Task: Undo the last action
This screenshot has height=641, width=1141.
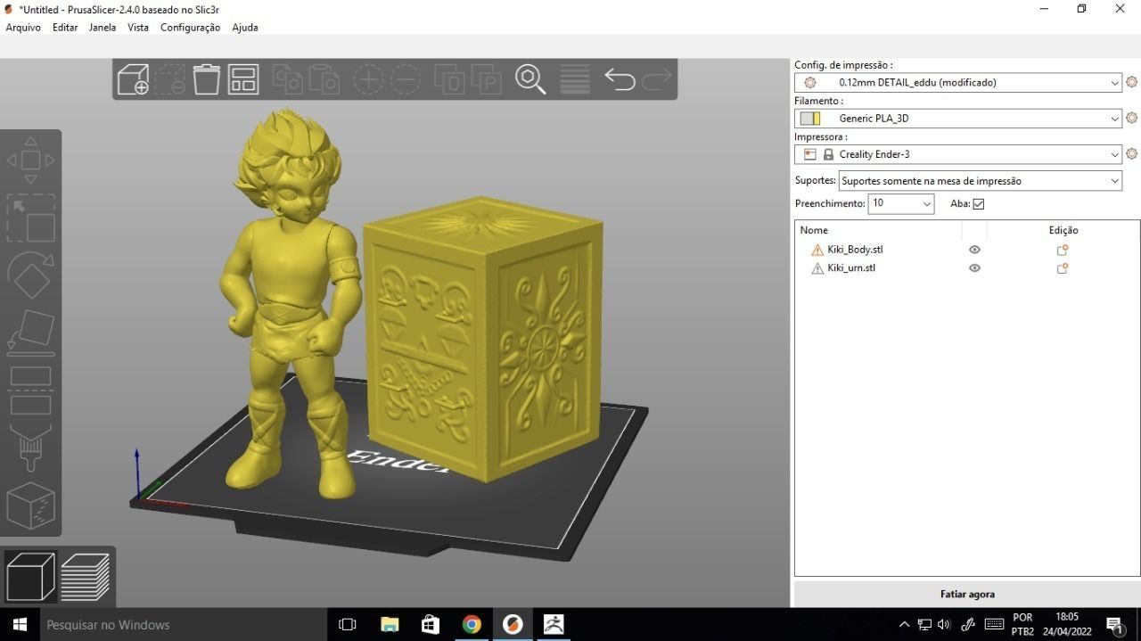Action: [x=620, y=79]
